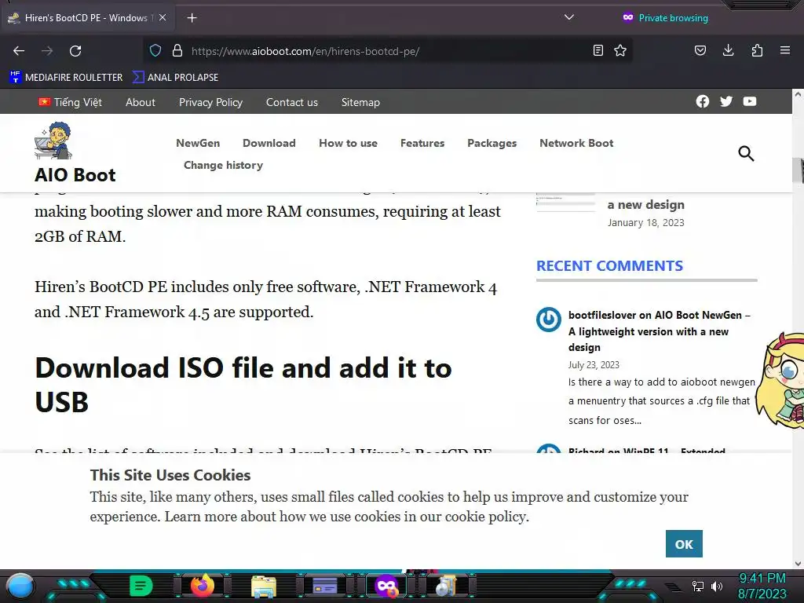Click the scrollbar down arrow
Image resolution: width=804 pixels, height=603 pixels.
[798, 564]
